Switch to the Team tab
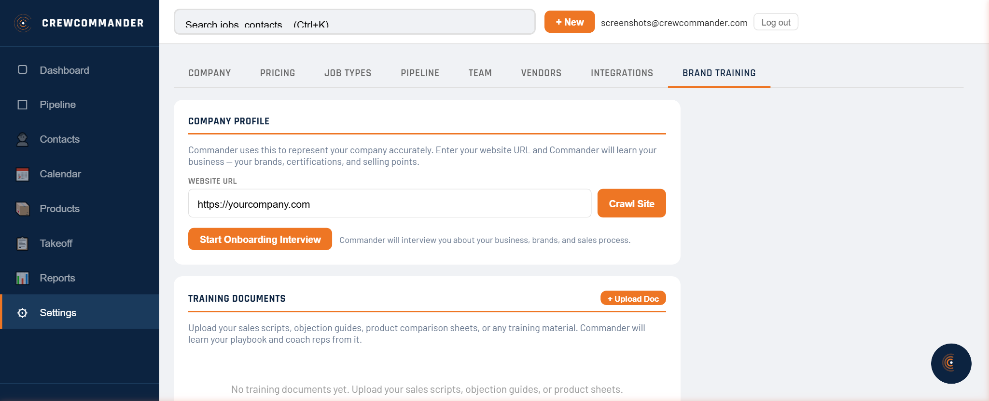Screen dimensions: 989x401 pyautogui.click(x=480, y=73)
